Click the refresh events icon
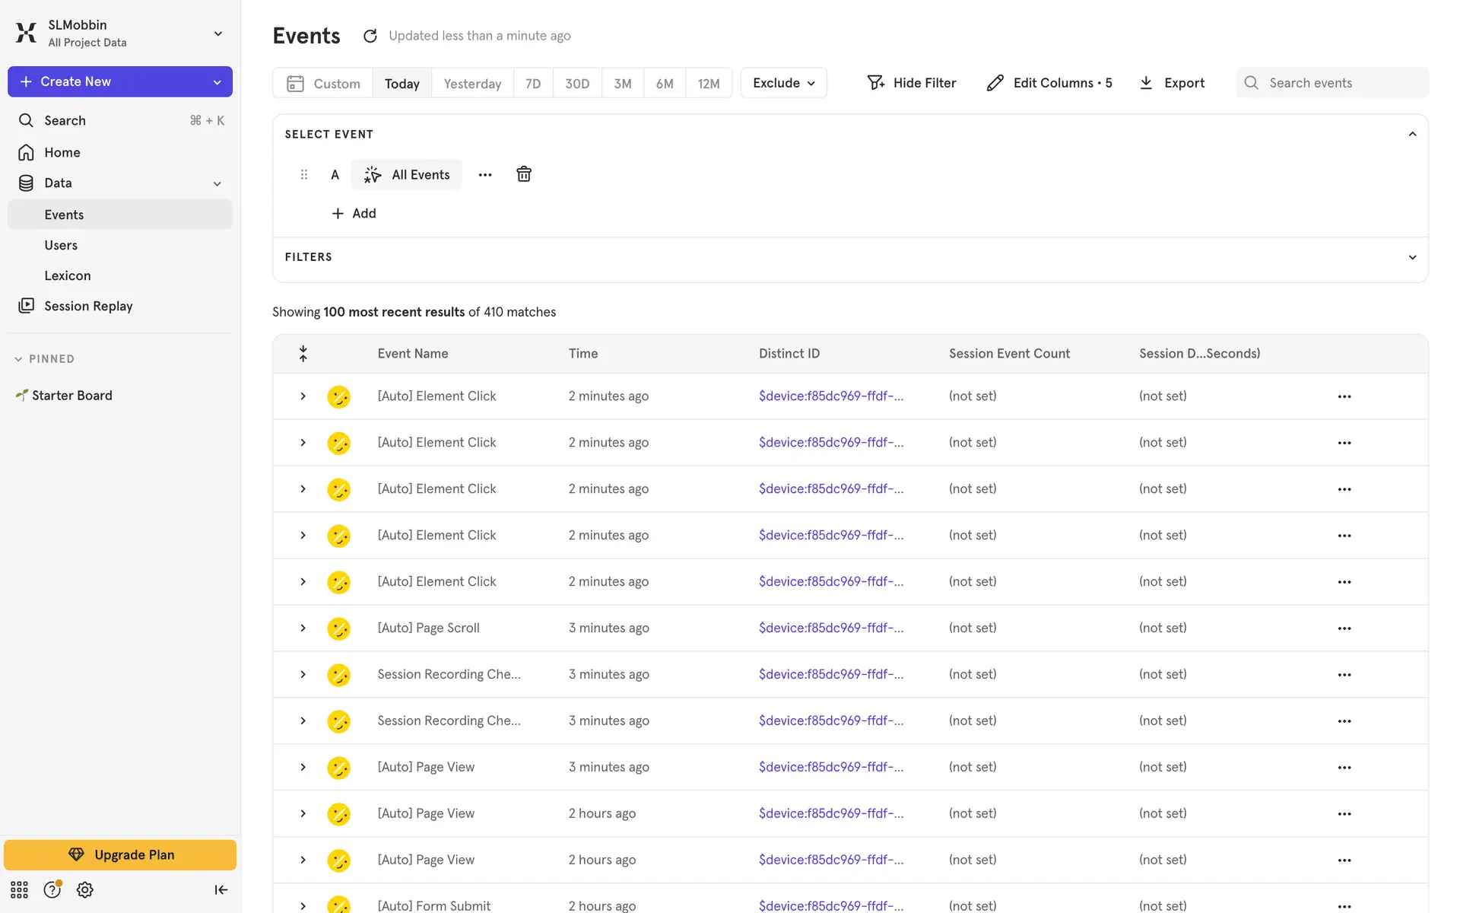The image size is (1460, 913). click(370, 36)
